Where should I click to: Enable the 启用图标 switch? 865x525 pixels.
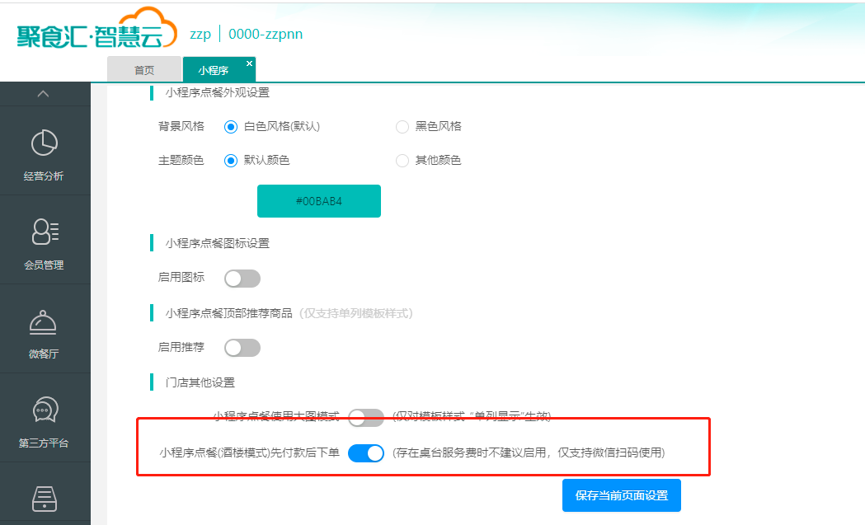click(242, 279)
